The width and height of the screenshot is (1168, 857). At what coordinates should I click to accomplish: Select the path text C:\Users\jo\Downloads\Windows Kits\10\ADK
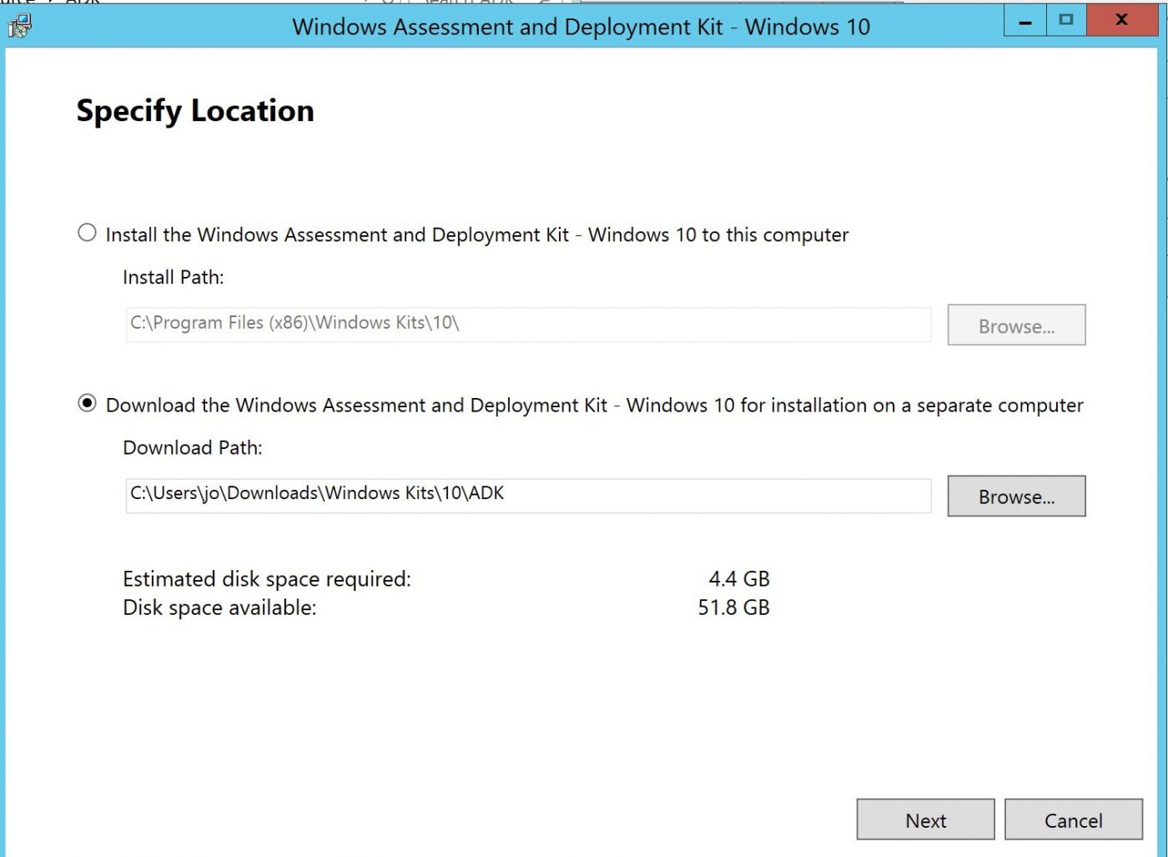(317, 493)
